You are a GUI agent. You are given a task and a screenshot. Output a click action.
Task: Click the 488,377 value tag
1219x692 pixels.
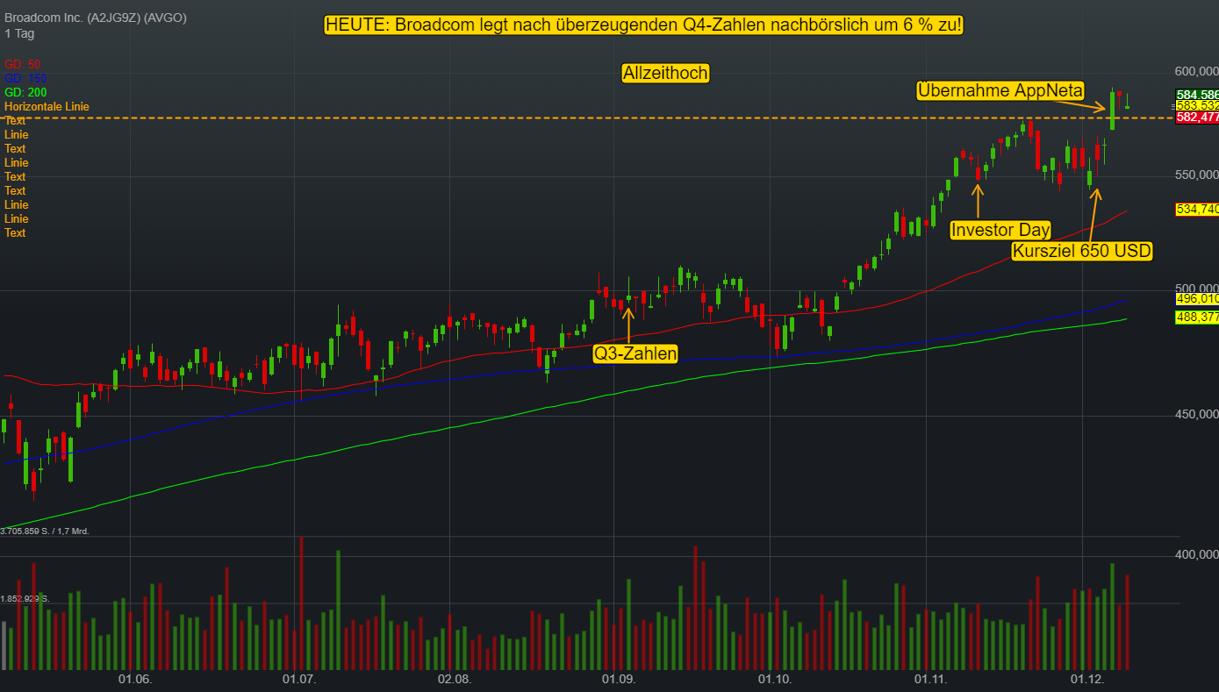coord(1197,317)
